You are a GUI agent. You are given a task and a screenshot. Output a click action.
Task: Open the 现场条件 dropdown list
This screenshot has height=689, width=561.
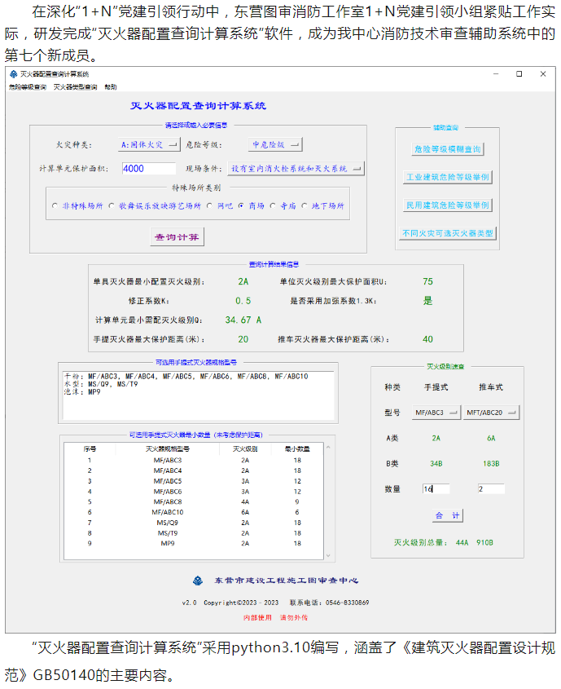[296, 168]
